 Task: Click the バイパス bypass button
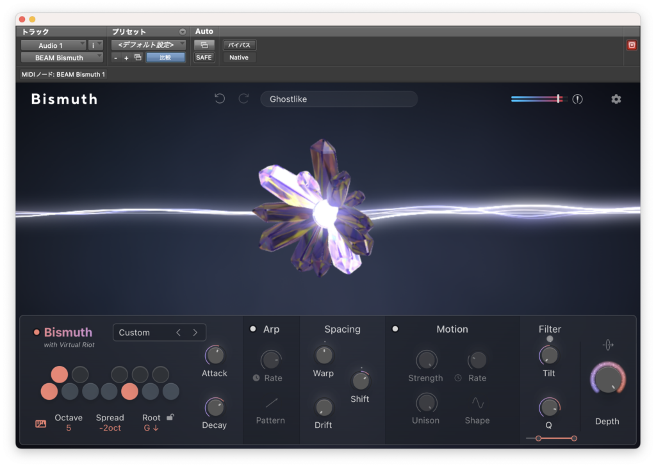pos(240,45)
